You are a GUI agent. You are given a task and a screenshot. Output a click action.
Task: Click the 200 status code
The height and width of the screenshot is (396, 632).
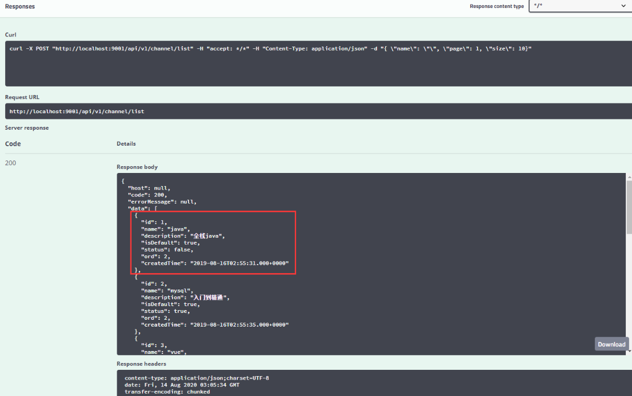click(10, 163)
